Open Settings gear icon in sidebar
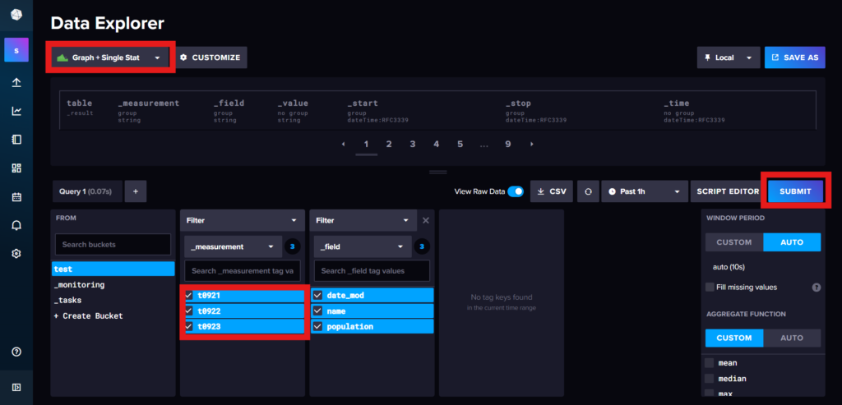 pyautogui.click(x=16, y=254)
